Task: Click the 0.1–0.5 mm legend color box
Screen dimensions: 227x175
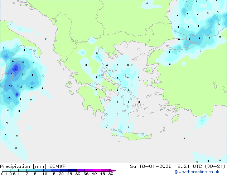Action: tap(6, 170)
